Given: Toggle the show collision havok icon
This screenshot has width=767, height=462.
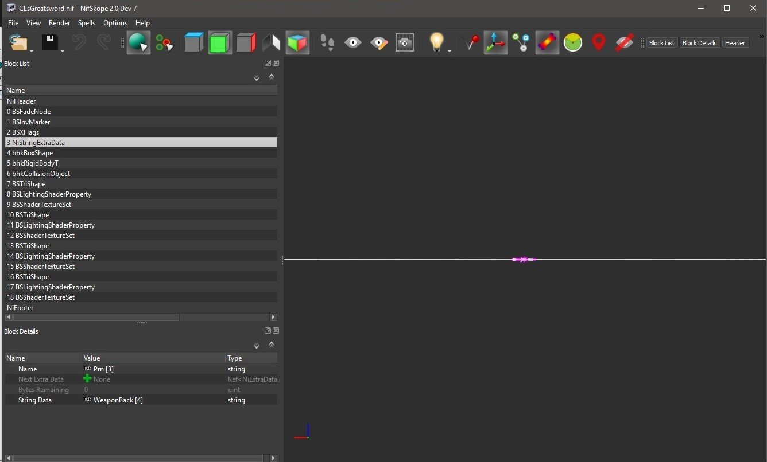Looking at the screenshot, I should click(547, 43).
